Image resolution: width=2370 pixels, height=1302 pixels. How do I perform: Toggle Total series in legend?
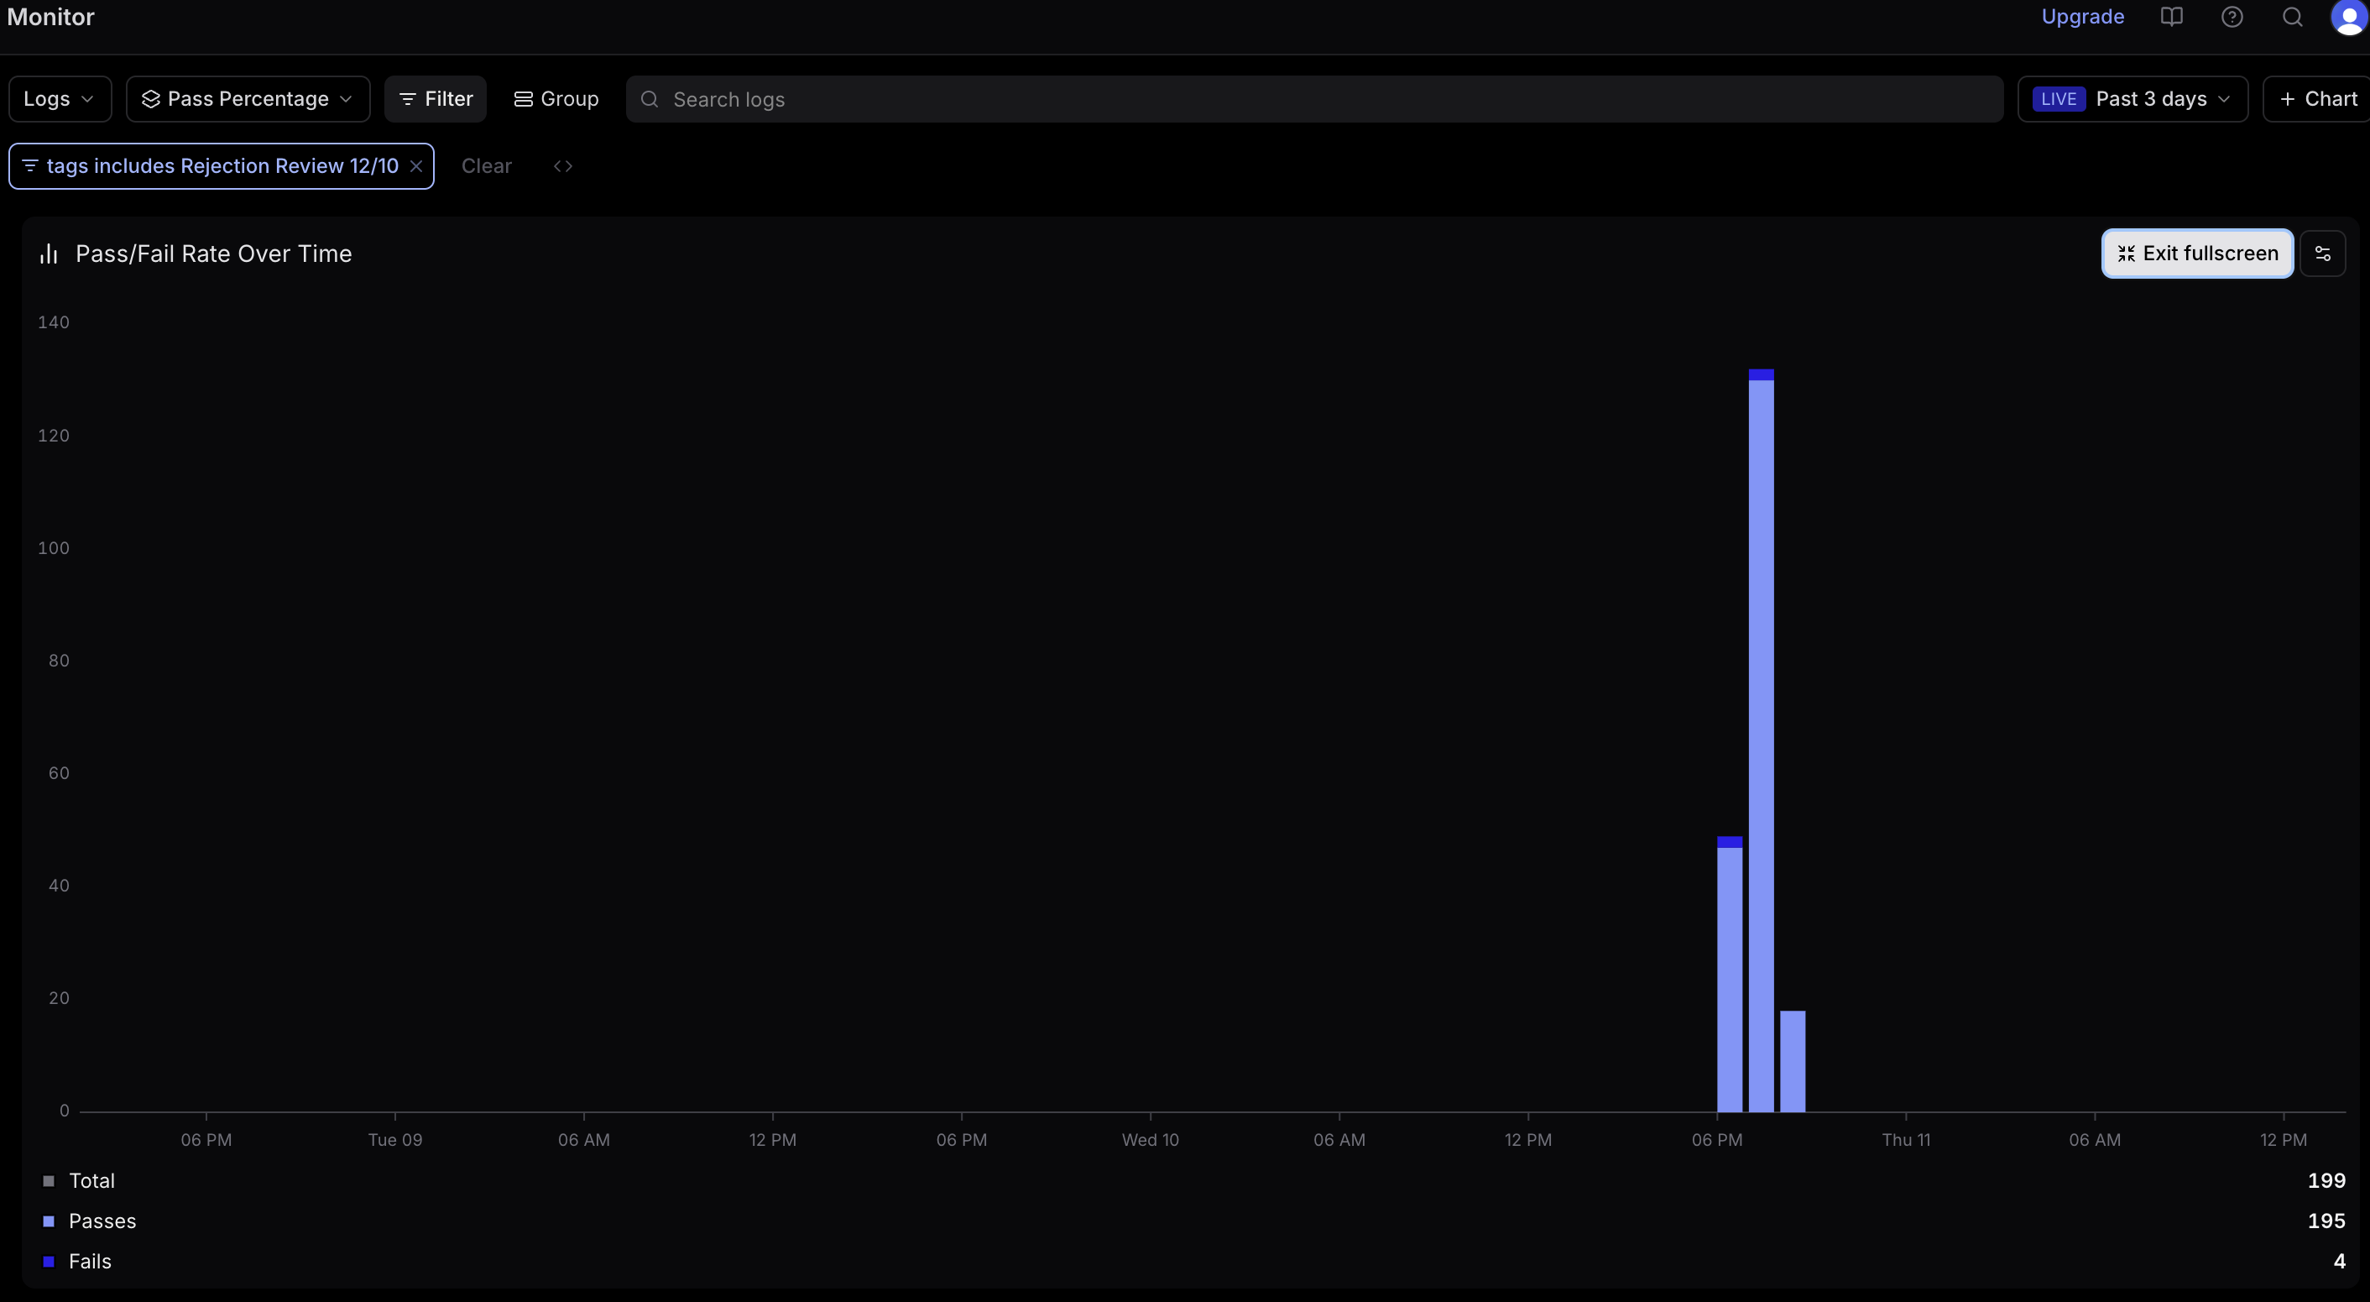[92, 1180]
